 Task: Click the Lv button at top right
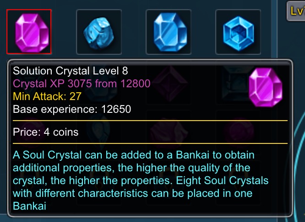click(296, 12)
